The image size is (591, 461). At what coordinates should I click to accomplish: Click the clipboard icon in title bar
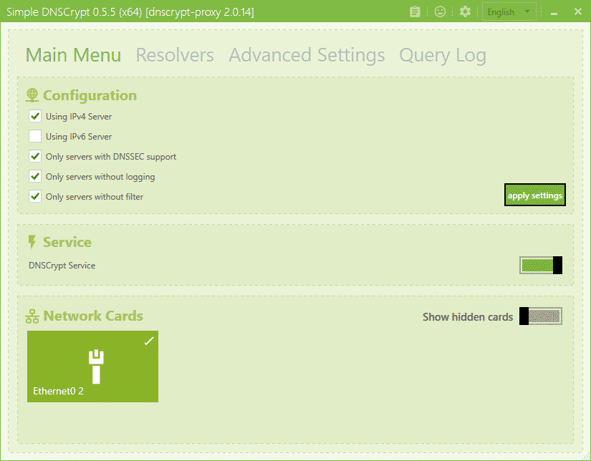point(415,12)
